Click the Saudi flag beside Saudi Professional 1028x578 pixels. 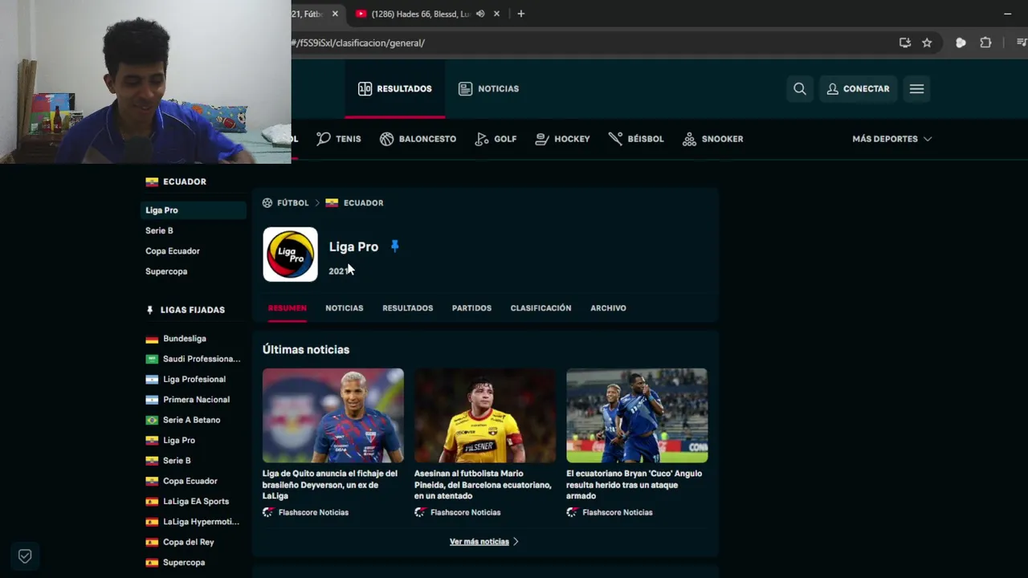pos(152,359)
